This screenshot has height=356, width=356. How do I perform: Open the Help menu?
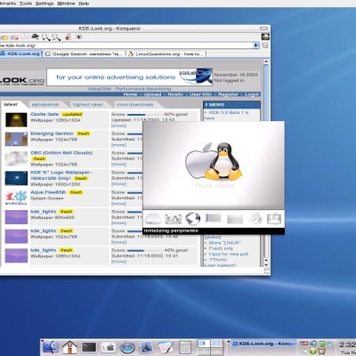point(84,4)
